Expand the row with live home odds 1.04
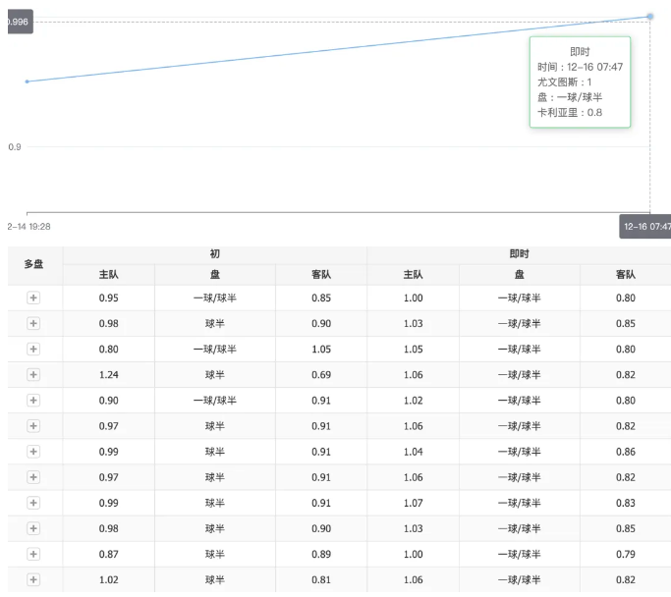The width and height of the screenshot is (671, 597). 33,451
